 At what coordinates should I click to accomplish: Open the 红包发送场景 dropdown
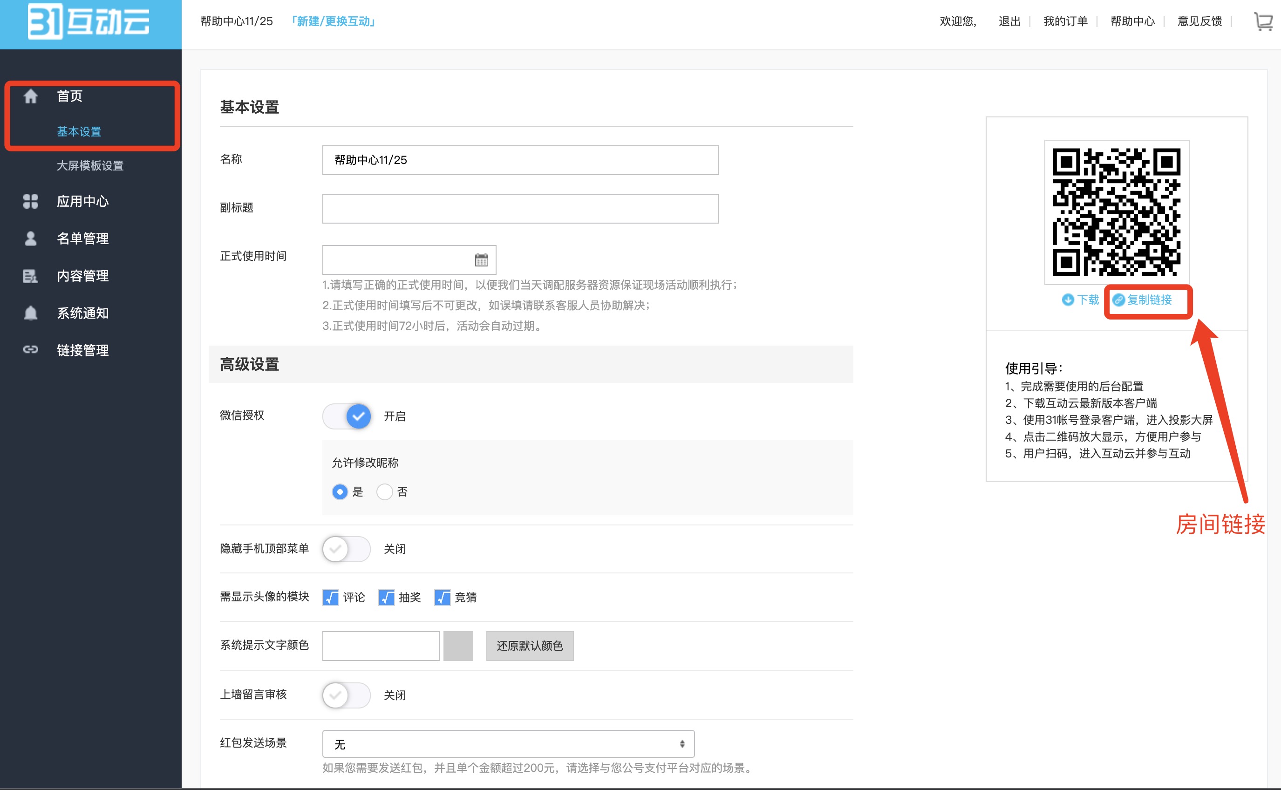click(508, 744)
